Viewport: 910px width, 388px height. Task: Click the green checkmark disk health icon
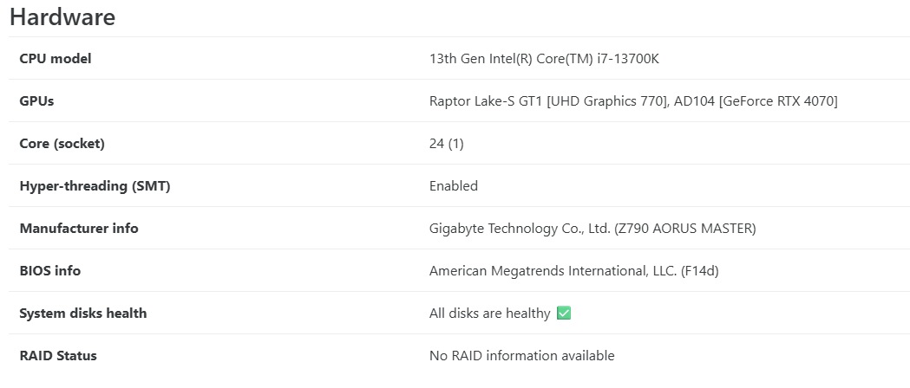tap(564, 314)
